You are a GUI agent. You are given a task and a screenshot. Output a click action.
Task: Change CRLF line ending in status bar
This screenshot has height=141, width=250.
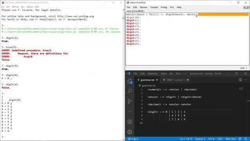pos(220,139)
